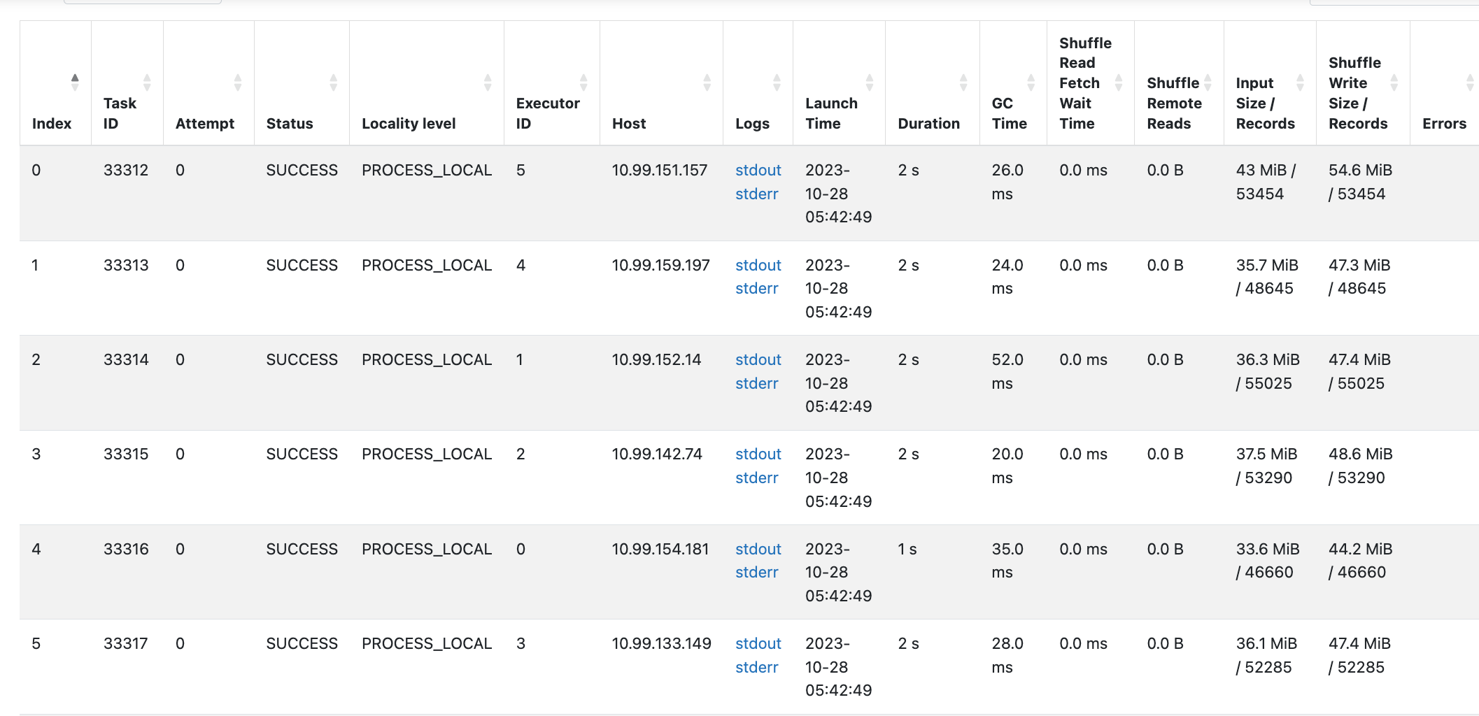Screen dimensions: 1479x716
Task: Click the sort arrows on Errors column
Action: coord(1469,80)
